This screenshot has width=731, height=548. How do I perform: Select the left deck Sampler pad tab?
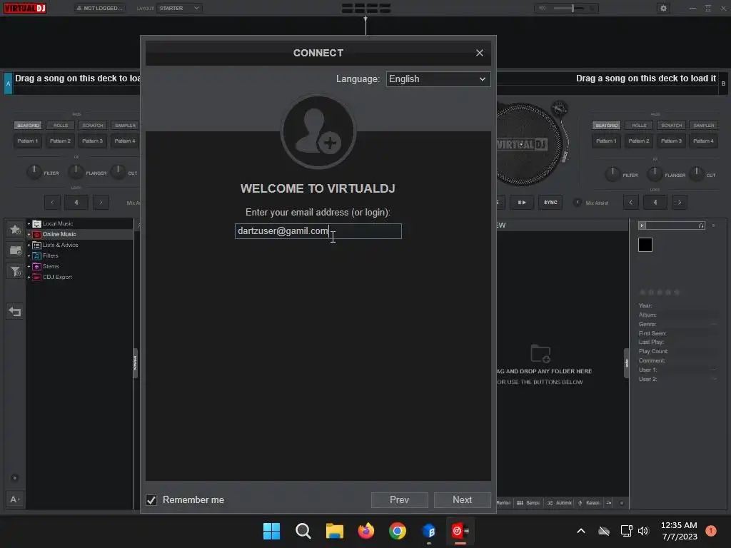[126, 126]
